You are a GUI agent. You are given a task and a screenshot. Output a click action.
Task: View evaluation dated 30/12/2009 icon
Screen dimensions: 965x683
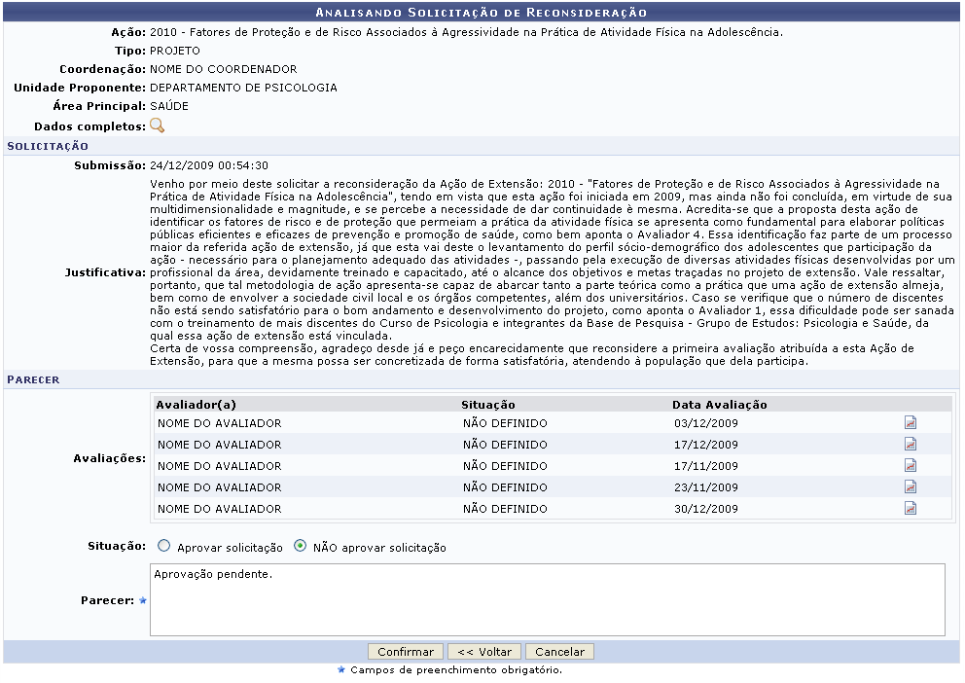(911, 508)
